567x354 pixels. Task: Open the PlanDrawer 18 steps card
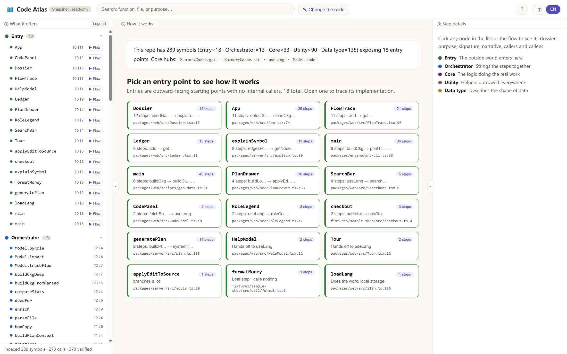(273, 180)
